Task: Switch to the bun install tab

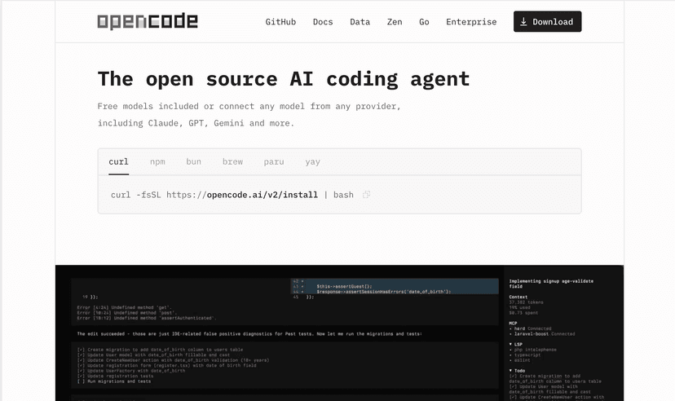Action: tap(194, 161)
